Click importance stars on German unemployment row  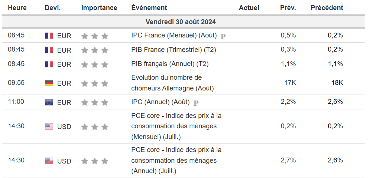(94, 83)
